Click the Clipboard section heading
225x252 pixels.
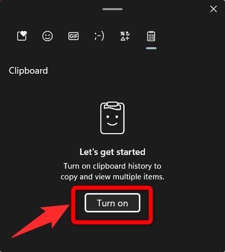(28, 71)
